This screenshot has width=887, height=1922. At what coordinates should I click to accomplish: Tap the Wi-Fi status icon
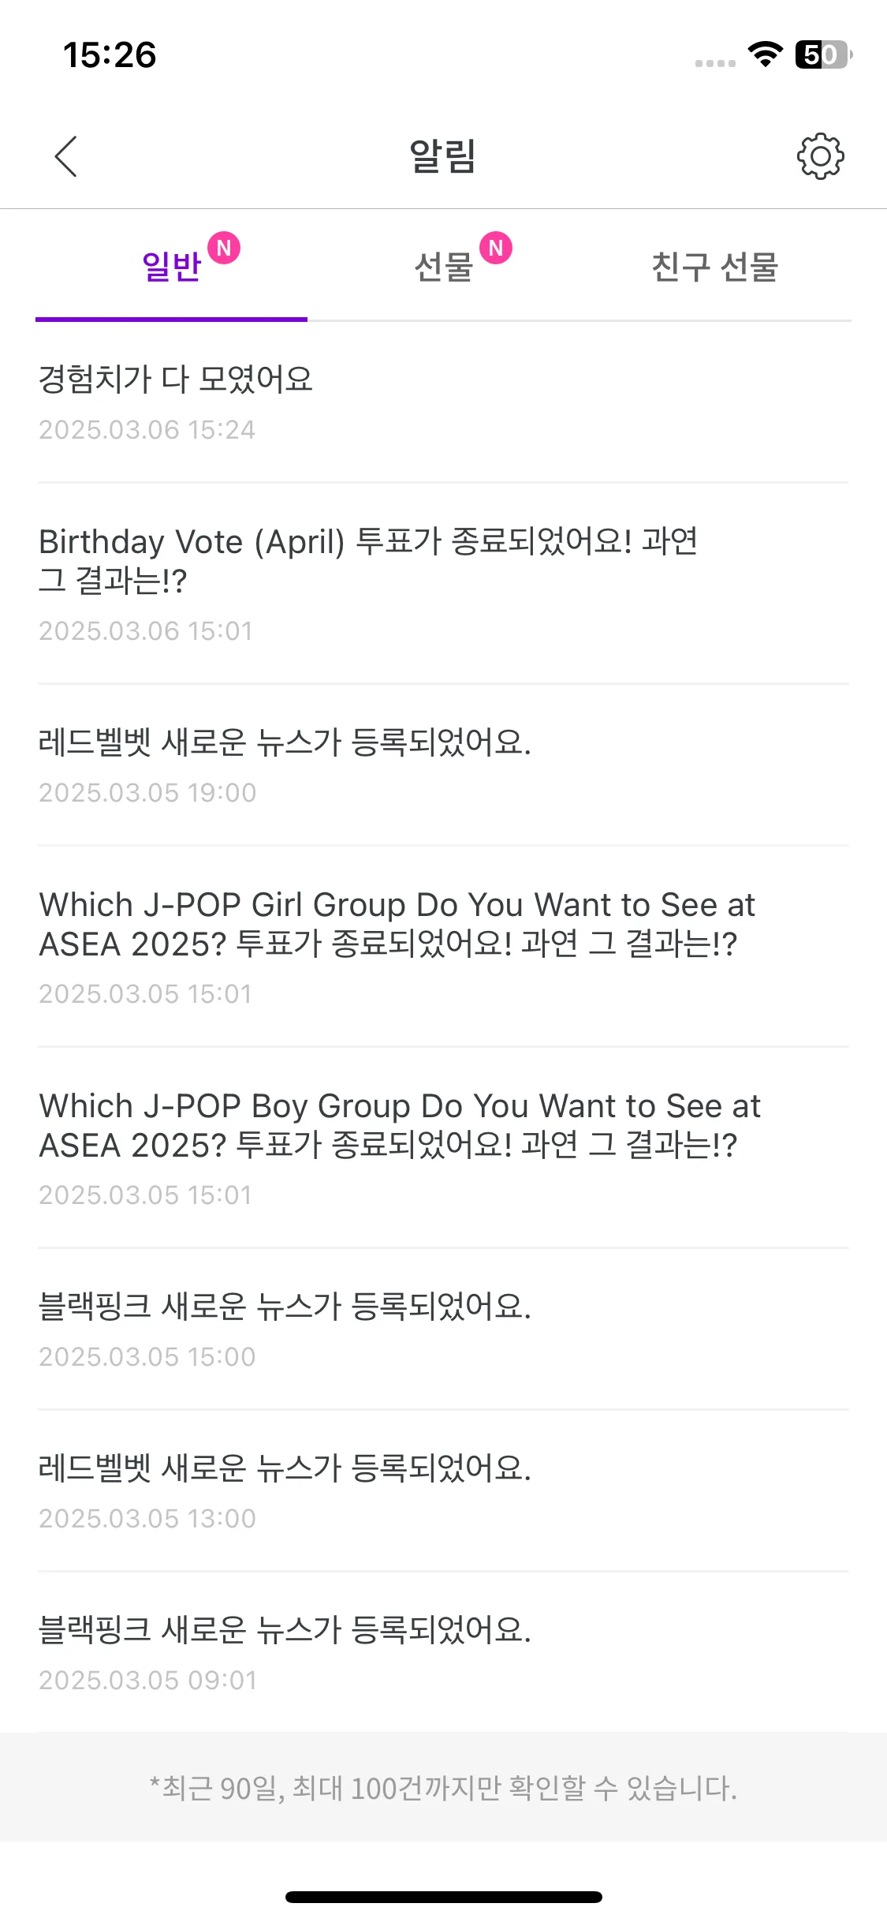(x=765, y=54)
